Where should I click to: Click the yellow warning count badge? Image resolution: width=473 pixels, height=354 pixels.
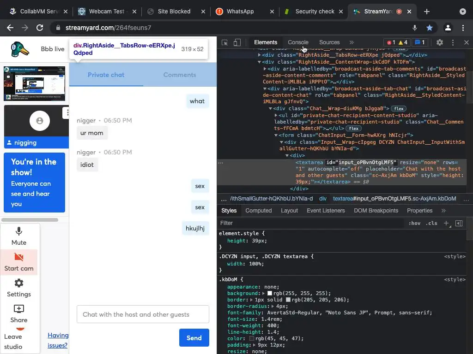click(403, 42)
